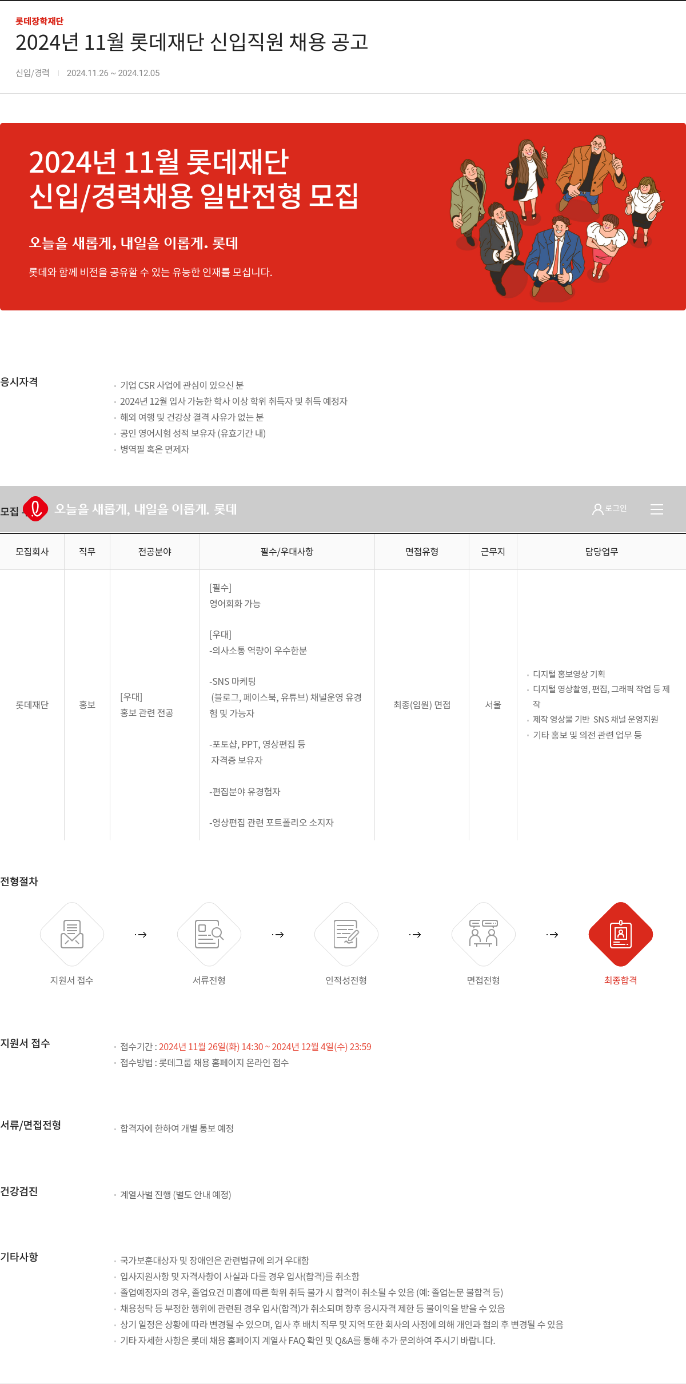686x1384 pixels.
Task: Click the 근무지 column header
Action: coord(493,552)
